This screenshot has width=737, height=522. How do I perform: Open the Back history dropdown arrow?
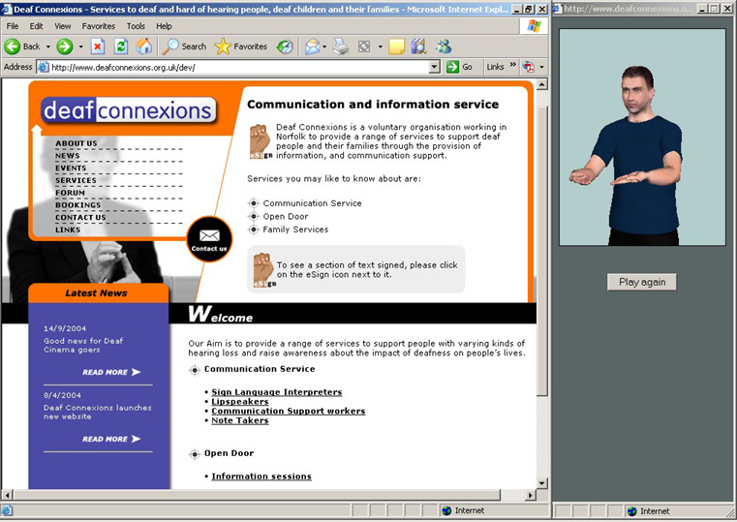[48, 46]
